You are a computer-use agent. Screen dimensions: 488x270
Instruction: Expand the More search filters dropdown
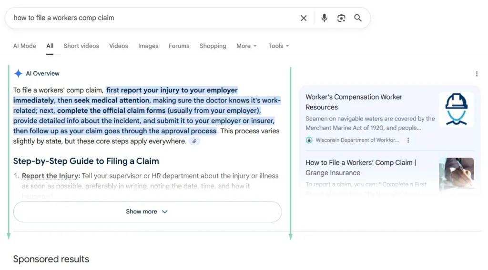point(246,46)
